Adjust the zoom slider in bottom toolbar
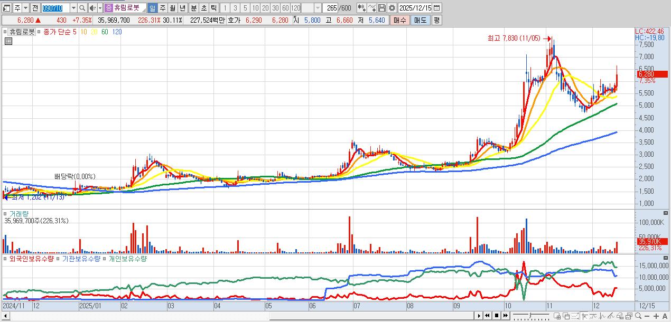 (x=530, y=316)
